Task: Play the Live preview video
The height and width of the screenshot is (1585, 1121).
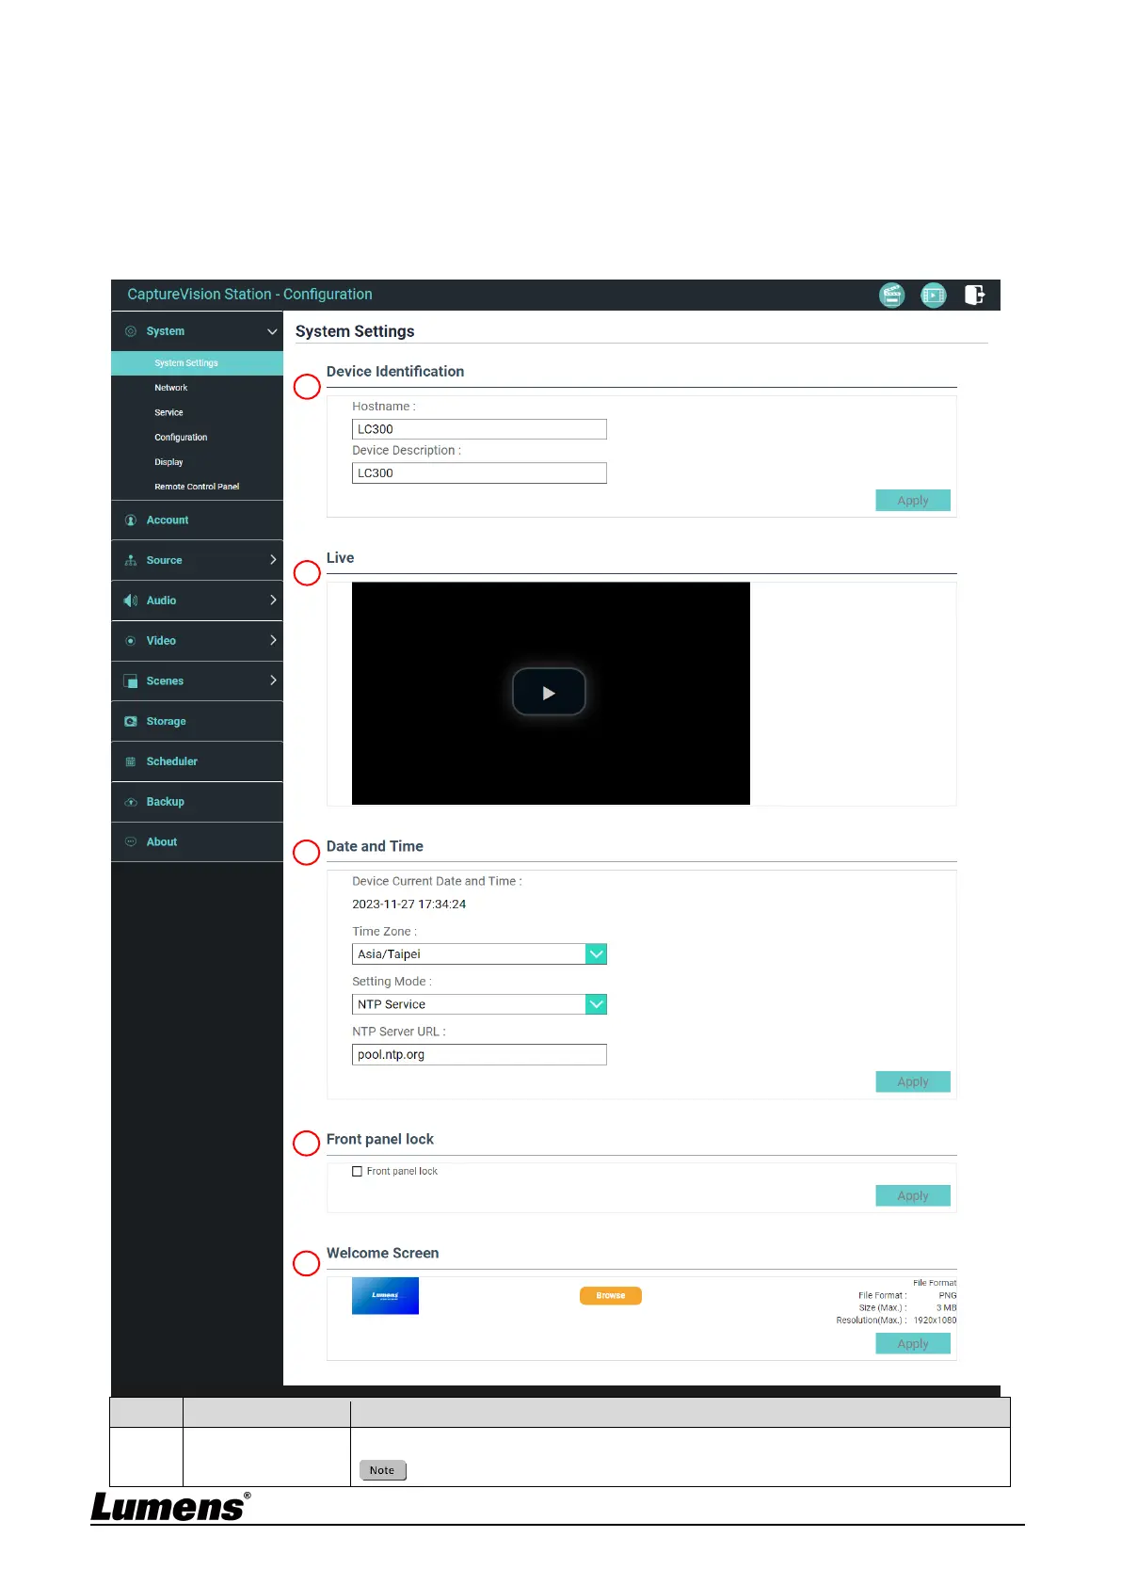Action: pyautogui.click(x=549, y=693)
